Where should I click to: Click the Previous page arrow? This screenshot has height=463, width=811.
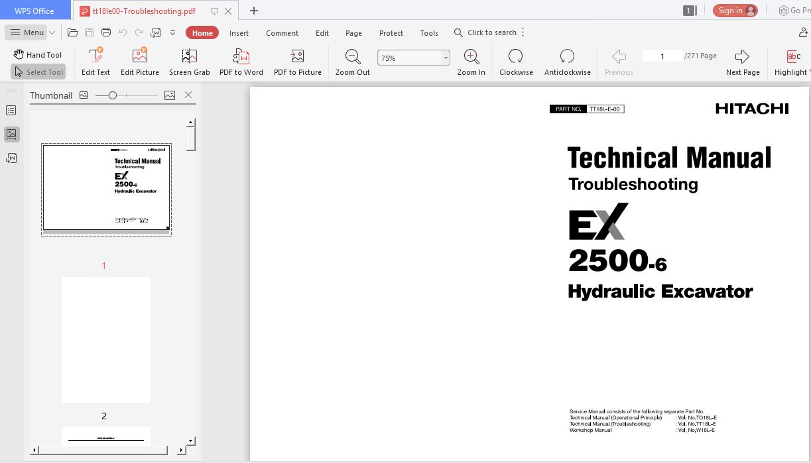point(619,62)
